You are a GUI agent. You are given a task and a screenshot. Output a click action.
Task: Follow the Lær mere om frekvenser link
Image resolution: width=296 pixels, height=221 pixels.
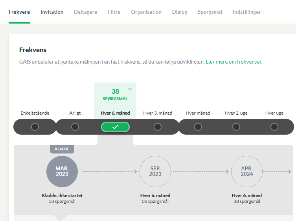[x=234, y=62]
